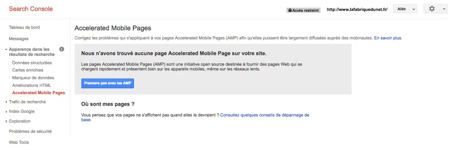Select Données structurées menu item
453x161 pixels.
click(x=32, y=63)
